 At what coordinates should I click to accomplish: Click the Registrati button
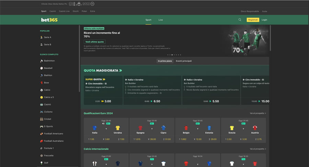pos(253,20)
